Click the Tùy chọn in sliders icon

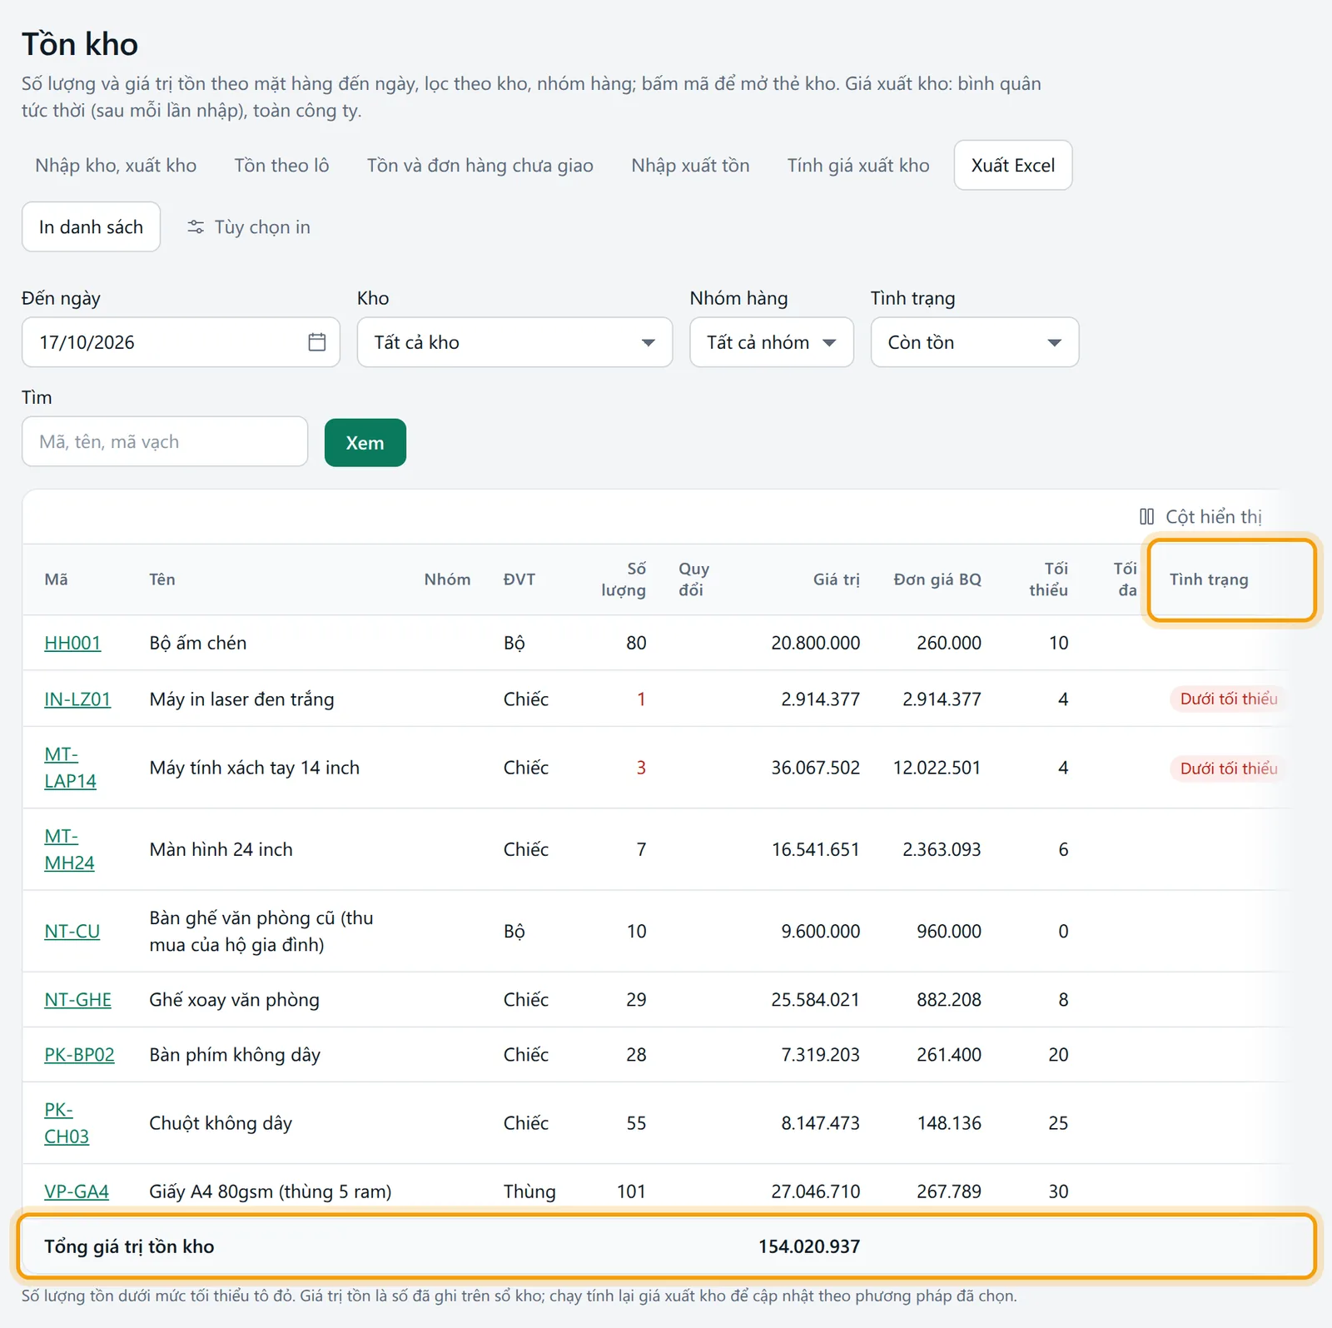196,227
